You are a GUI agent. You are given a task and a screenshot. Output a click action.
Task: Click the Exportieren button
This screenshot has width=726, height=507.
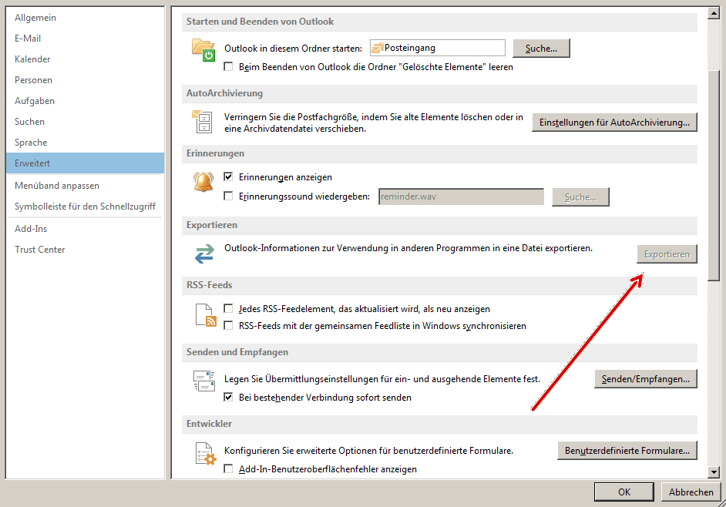[667, 254]
